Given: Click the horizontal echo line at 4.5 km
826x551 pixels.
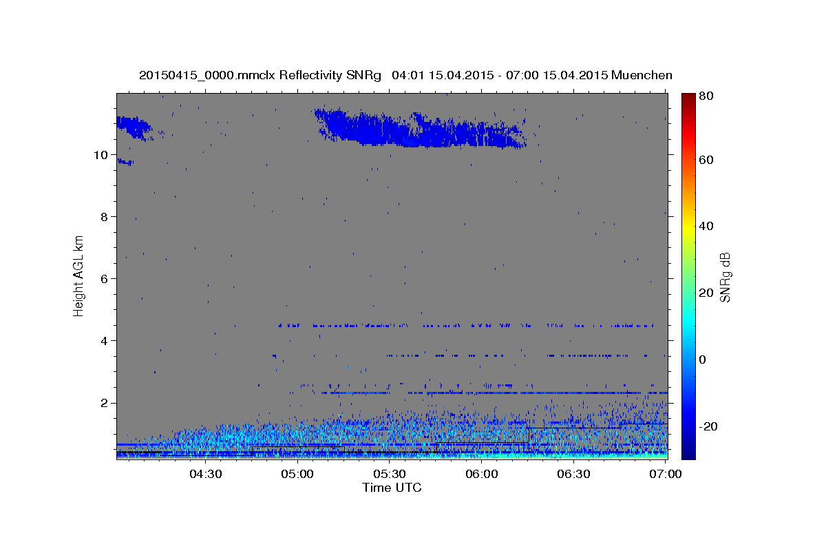Looking at the screenshot, I should pyautogui.click(x=466, y=325).
